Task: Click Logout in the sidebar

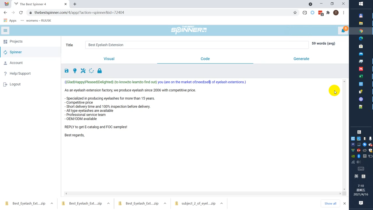Action: [x=15, y=84]
